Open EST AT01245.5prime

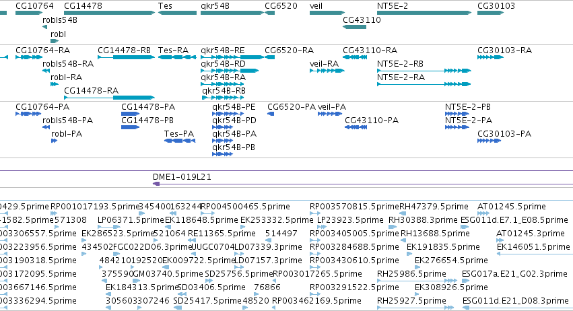tap(484, 213)
